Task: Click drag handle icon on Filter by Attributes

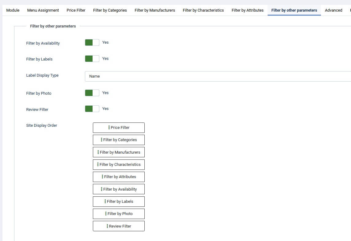Action: click(x=102, y=177)
